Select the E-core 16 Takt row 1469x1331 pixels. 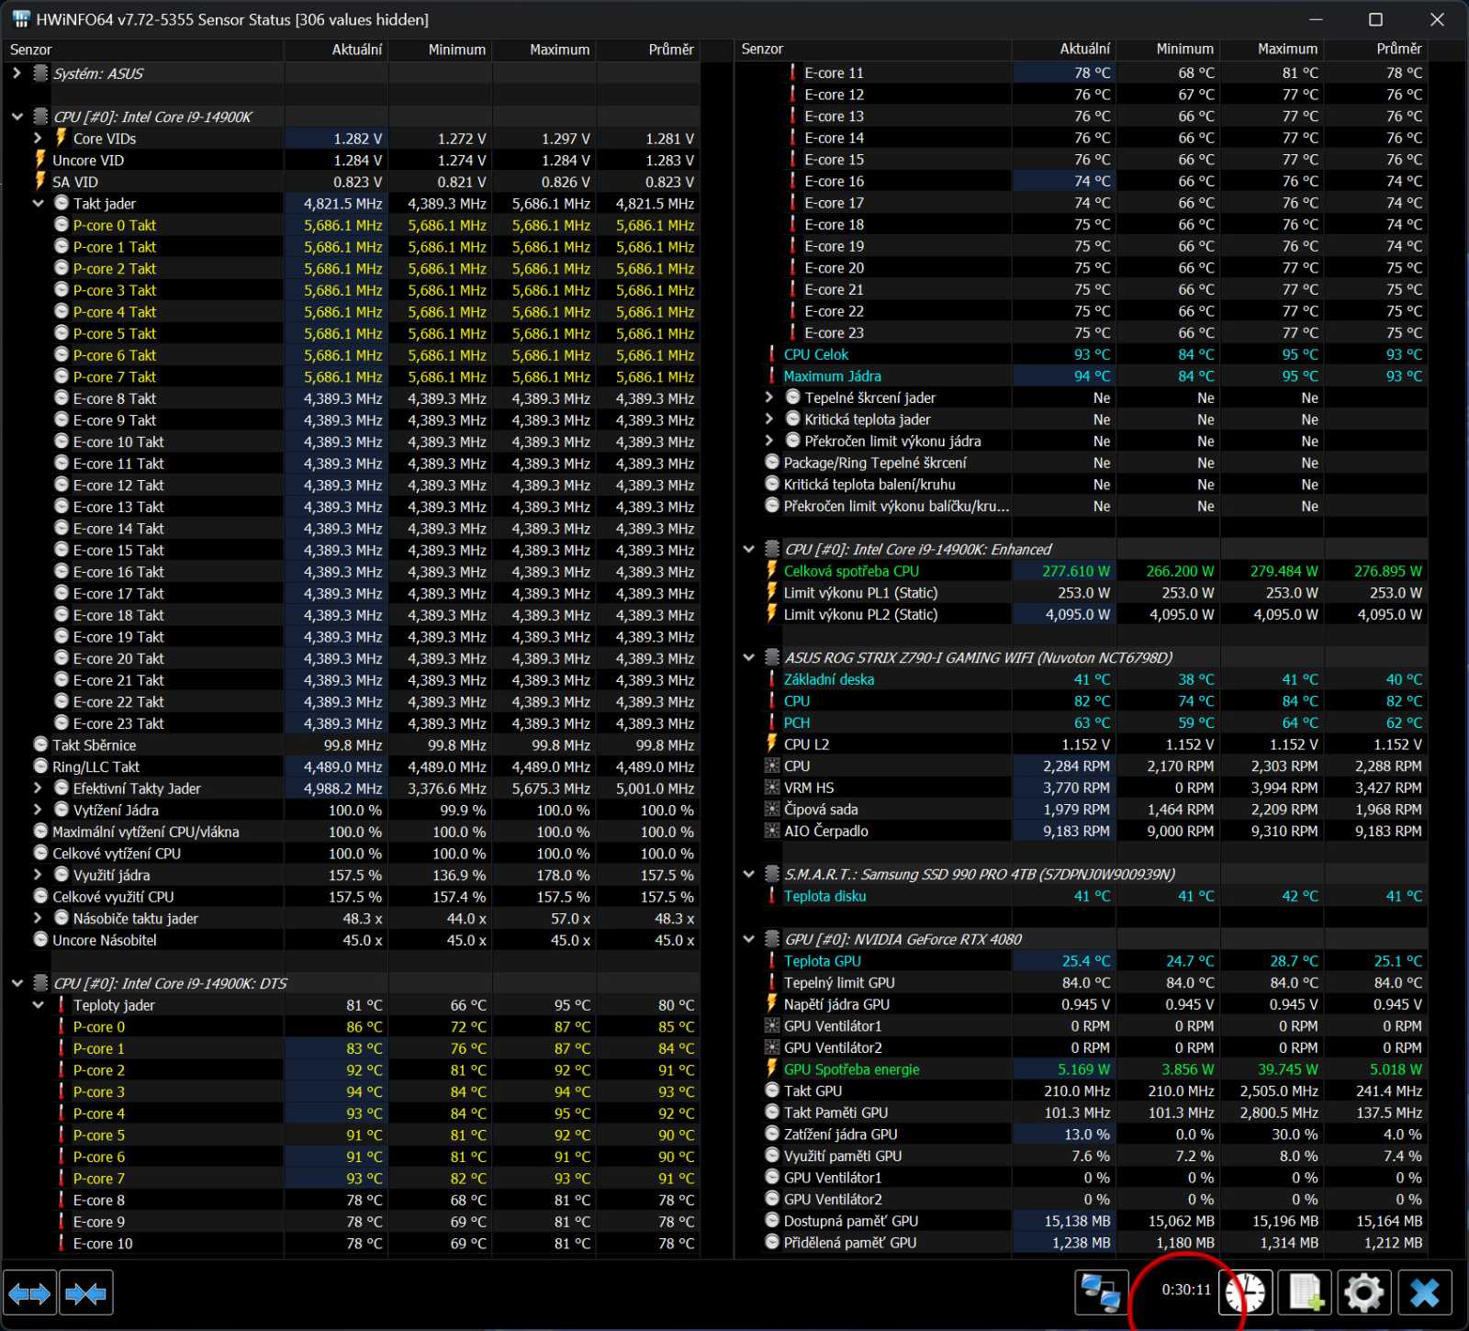pyautogui.click(x=352, y=572)
